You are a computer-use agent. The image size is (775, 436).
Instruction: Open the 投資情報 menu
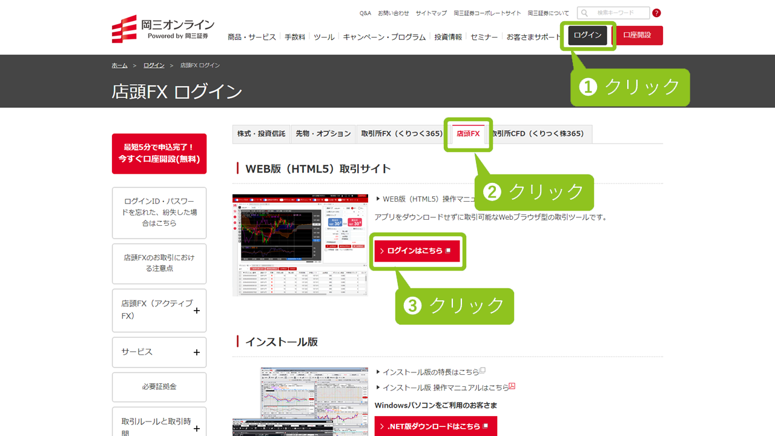point(448,37)
